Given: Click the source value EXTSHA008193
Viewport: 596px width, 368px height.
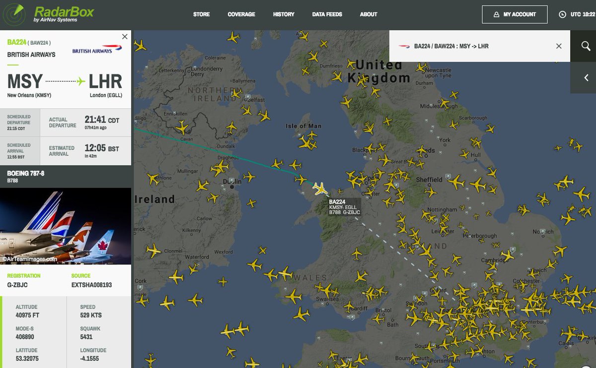Looking at the screenshot, I should 92,285.
